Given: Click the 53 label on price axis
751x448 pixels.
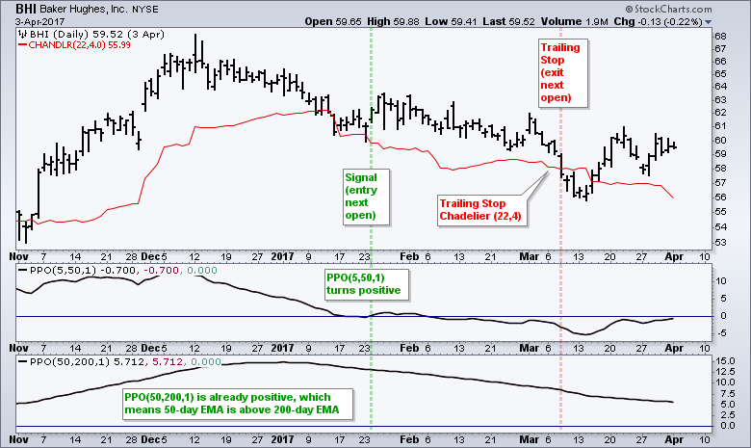Looking at the screenshot, I should point(720,243).
